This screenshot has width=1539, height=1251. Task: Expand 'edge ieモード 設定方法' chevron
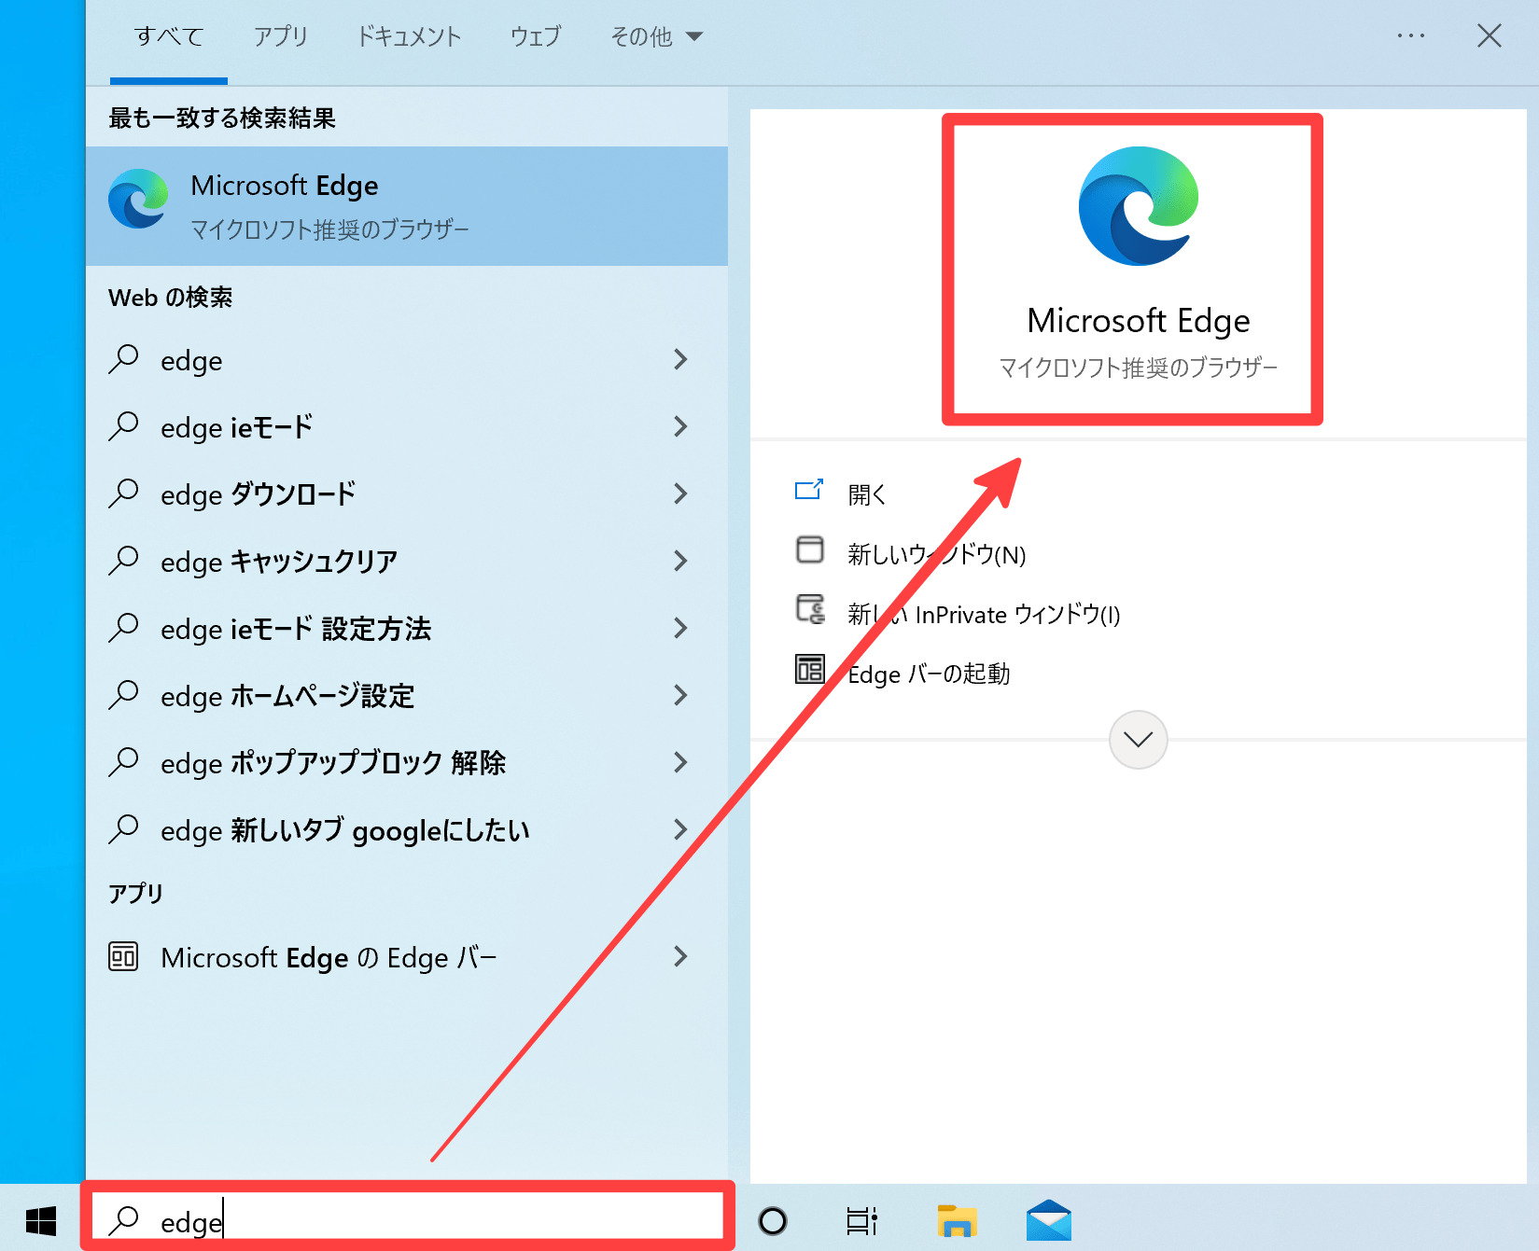pyautogui.click(x=680, y=628)
